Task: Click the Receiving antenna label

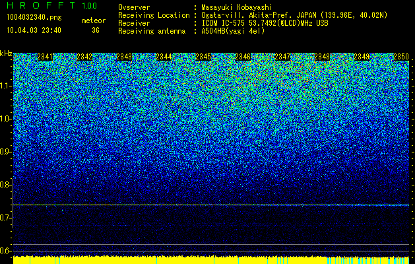Action: click(152, 31)
